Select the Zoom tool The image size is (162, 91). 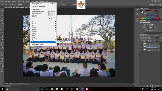(x=2, y=61)
